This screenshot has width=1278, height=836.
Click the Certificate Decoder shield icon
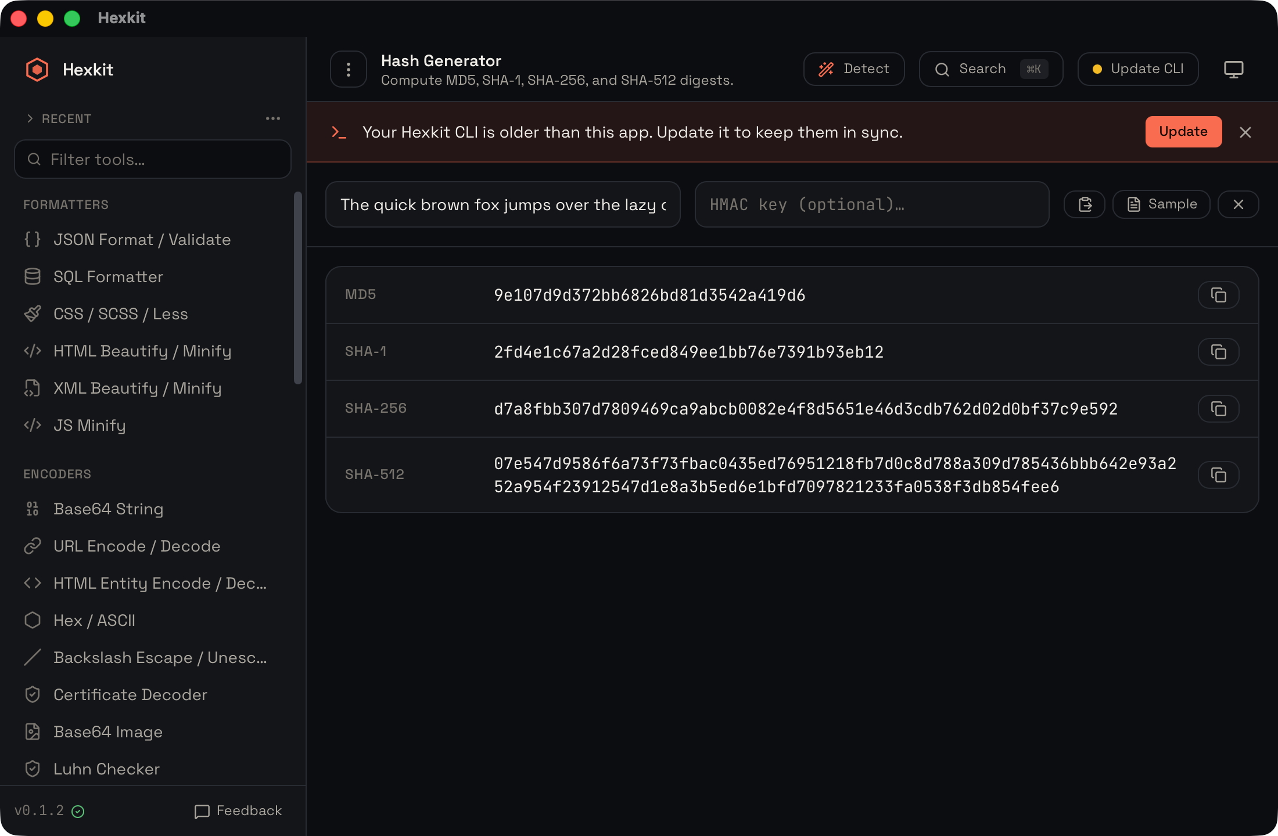[33, 694]
